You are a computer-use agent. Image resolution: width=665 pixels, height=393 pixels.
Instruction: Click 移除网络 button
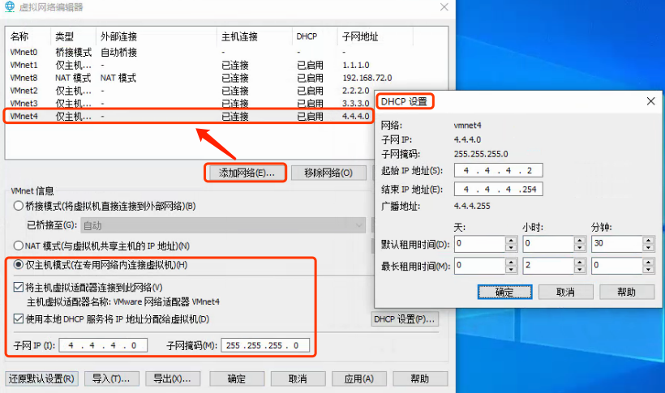[328, 173]
